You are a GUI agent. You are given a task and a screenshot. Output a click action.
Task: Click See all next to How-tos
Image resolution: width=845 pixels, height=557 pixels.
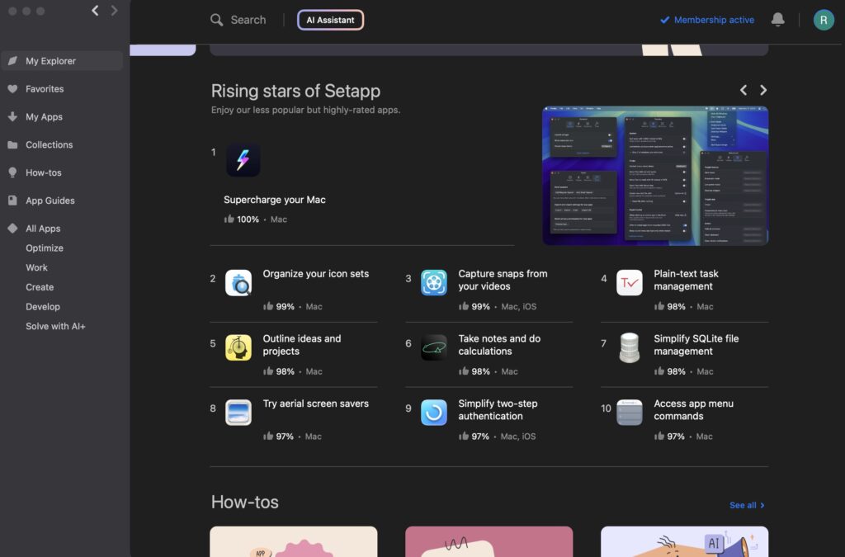coord(747,505)
